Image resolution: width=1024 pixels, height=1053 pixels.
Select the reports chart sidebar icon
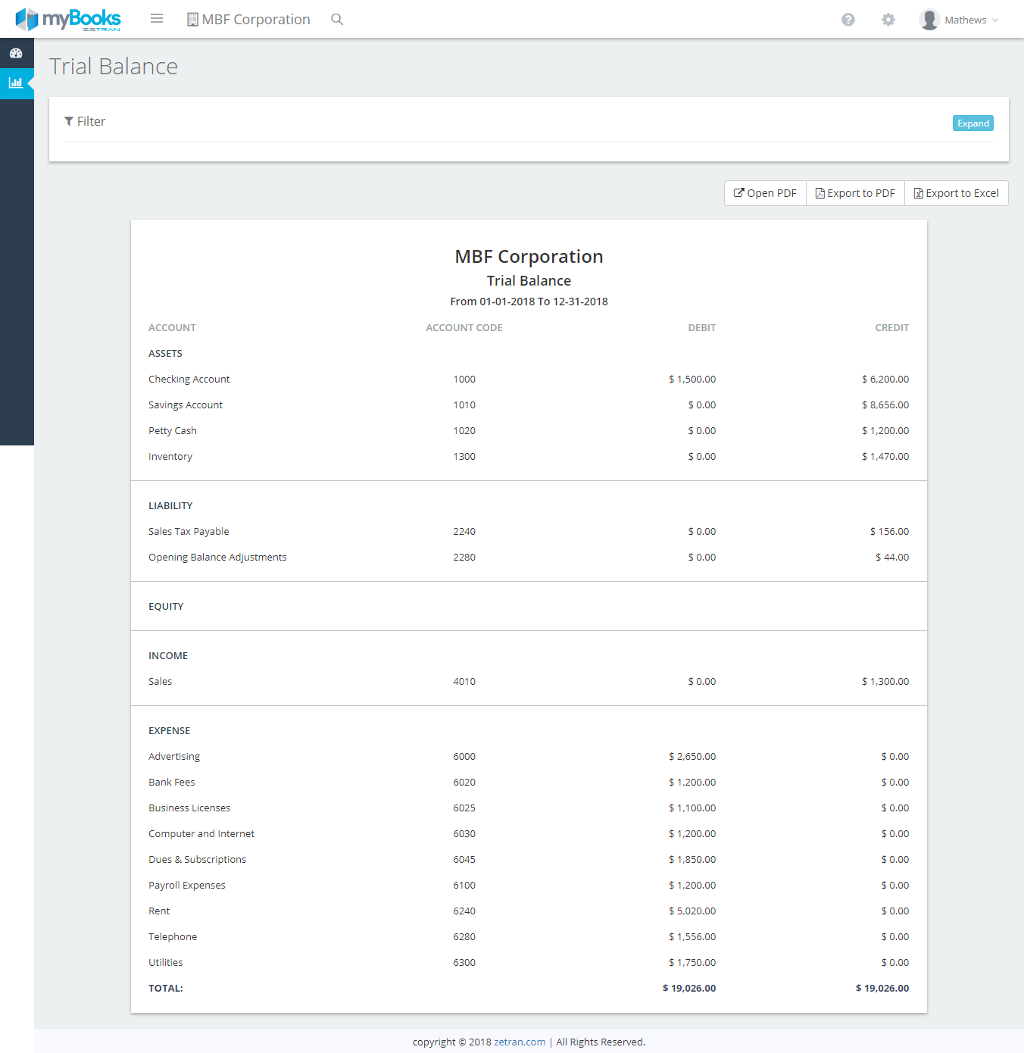coord(16,83)
